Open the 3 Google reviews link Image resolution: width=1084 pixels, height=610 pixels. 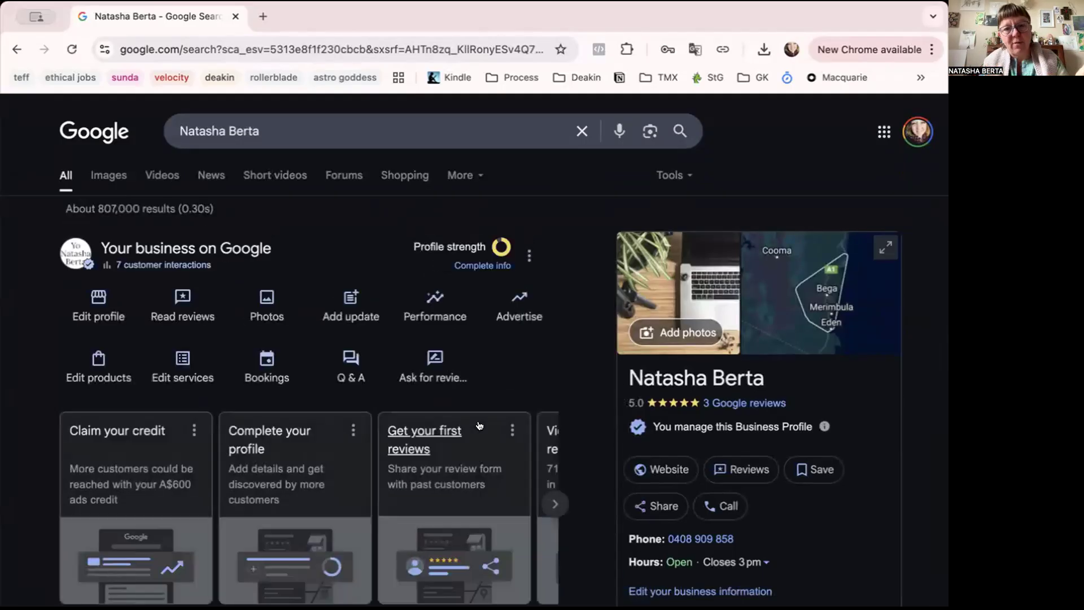click(x=744, y=403)
